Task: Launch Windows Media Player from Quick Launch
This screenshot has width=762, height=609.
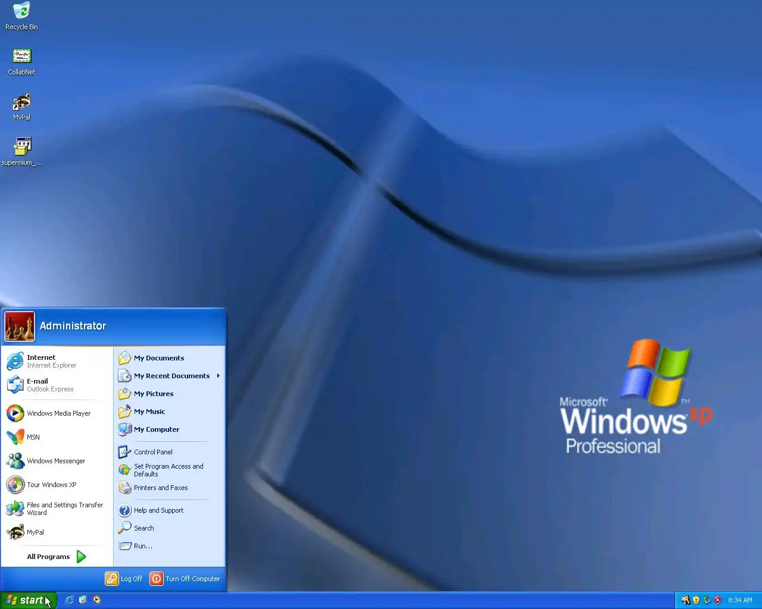Action: pyautogui.click(x=96, y=600)
